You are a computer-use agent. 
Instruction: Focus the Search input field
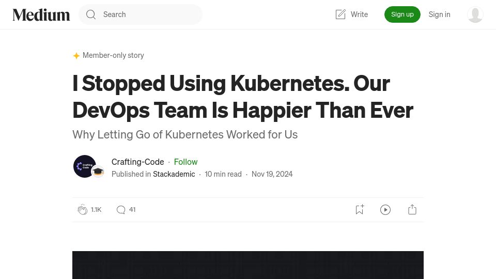pos(140,14)
